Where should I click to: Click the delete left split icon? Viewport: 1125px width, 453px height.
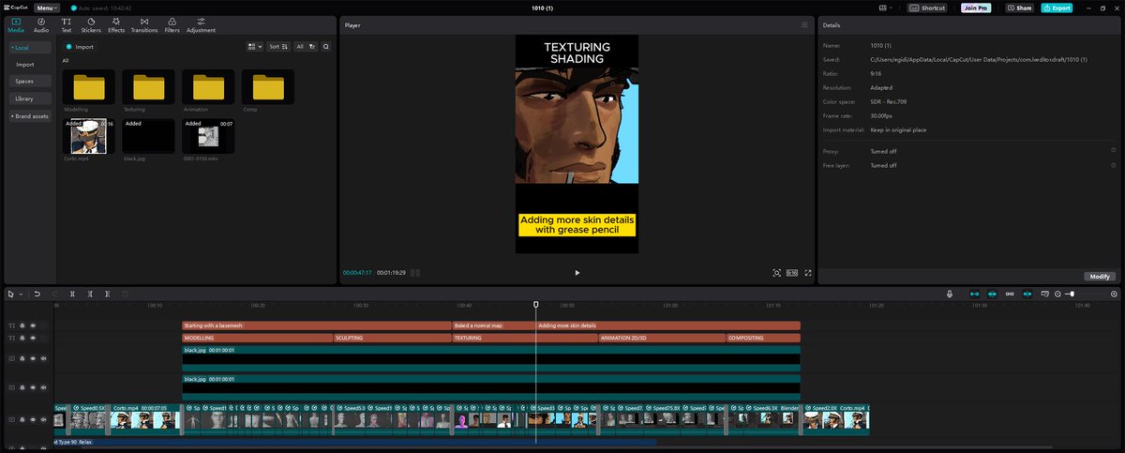pyautogui.click(x=90, y=294)
